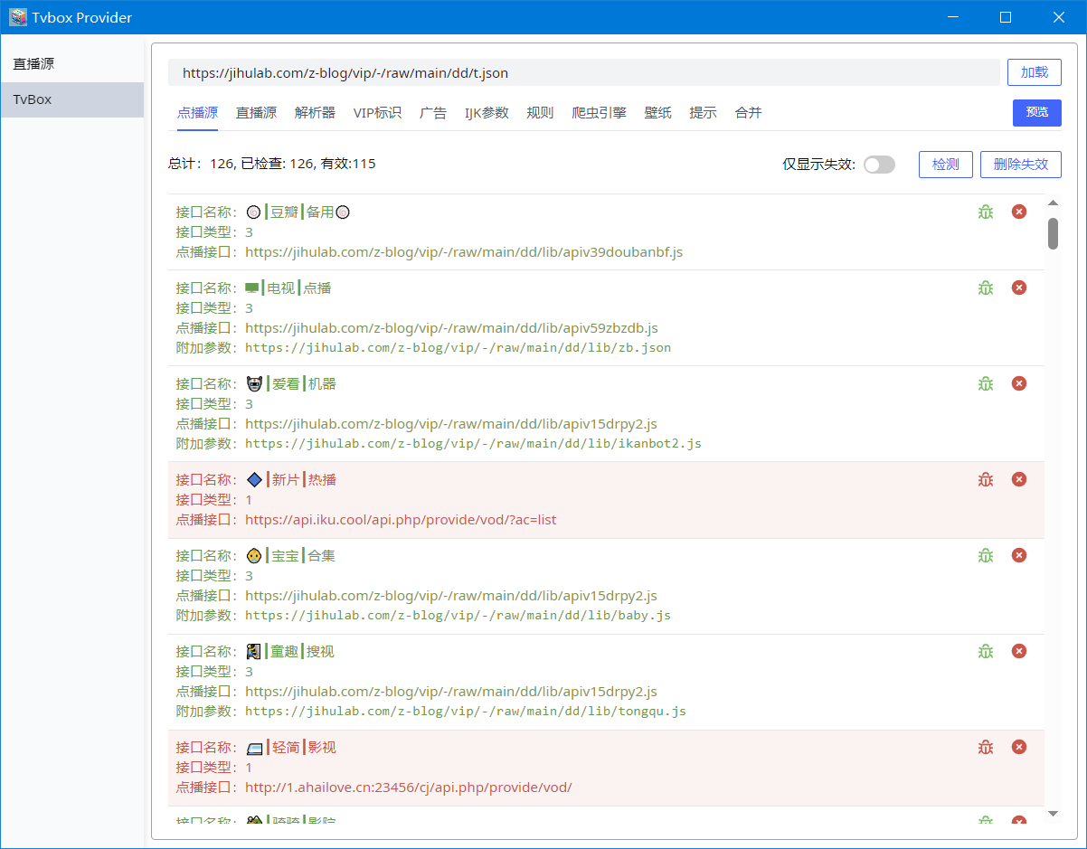Viewport: 1087px width, 849px height.
Task: Click the 删除失效 button
Action: pyautogui.click(x=1021, y=165)
